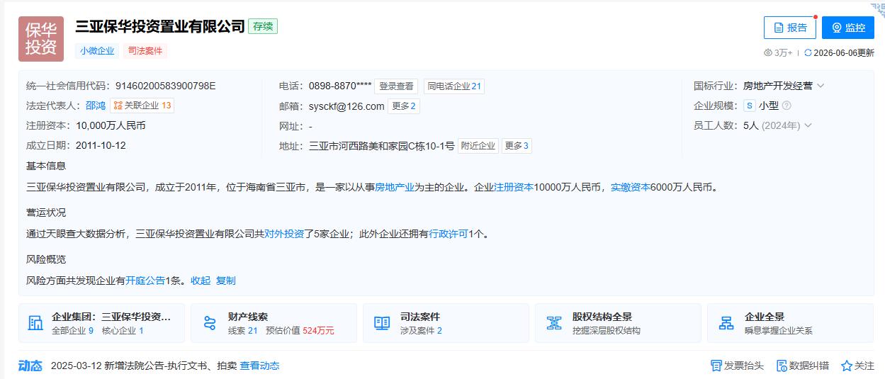This screenshot has height=379, width=885.
Task: Open the 房地产业 link in basic info
Action: [x=395, y=188]
